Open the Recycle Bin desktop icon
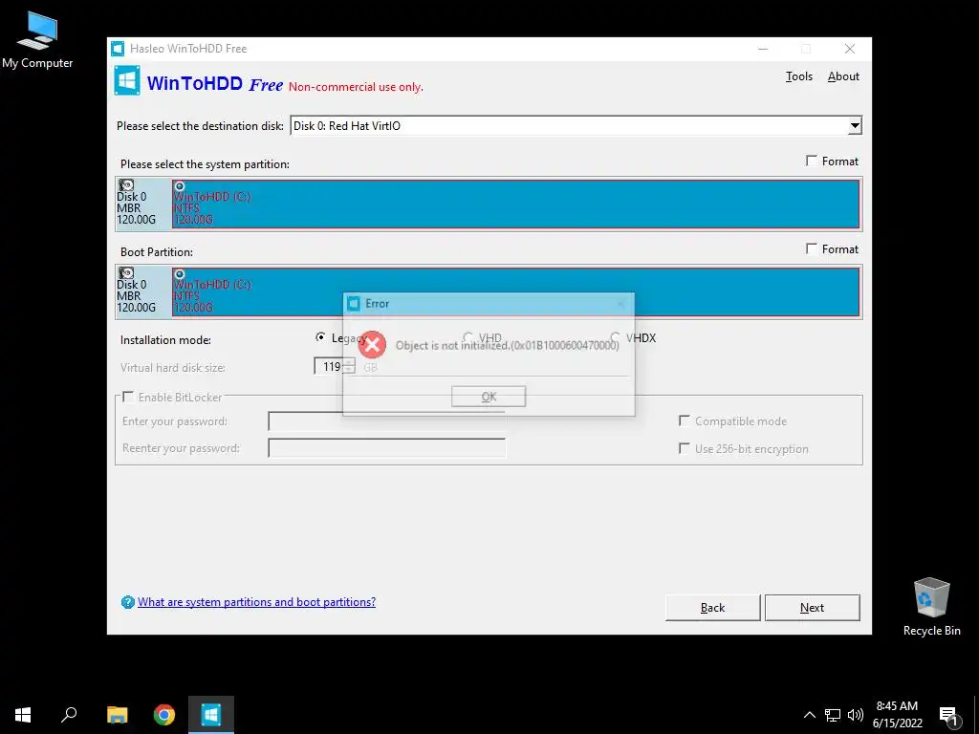 [931, 607]
